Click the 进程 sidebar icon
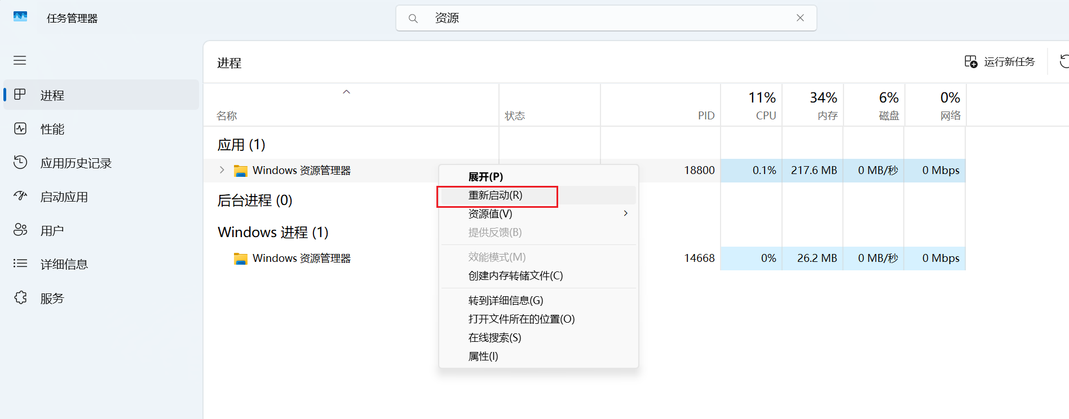The height and width of the screenshot is (419, 1069). coord(20,95)
